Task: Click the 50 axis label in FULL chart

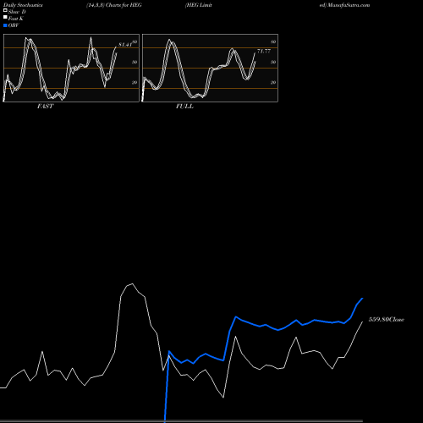Action: 273,62
